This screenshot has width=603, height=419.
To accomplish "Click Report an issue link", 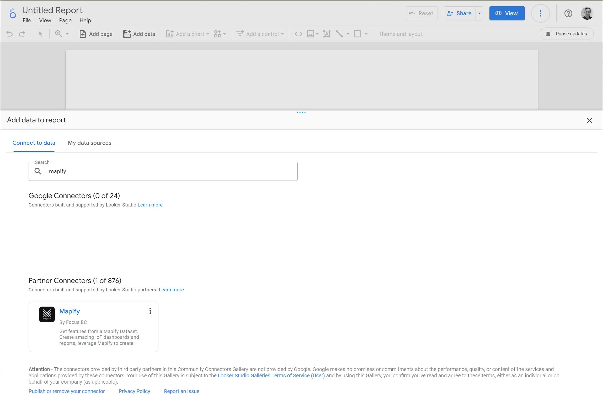I will coord(182,391).
